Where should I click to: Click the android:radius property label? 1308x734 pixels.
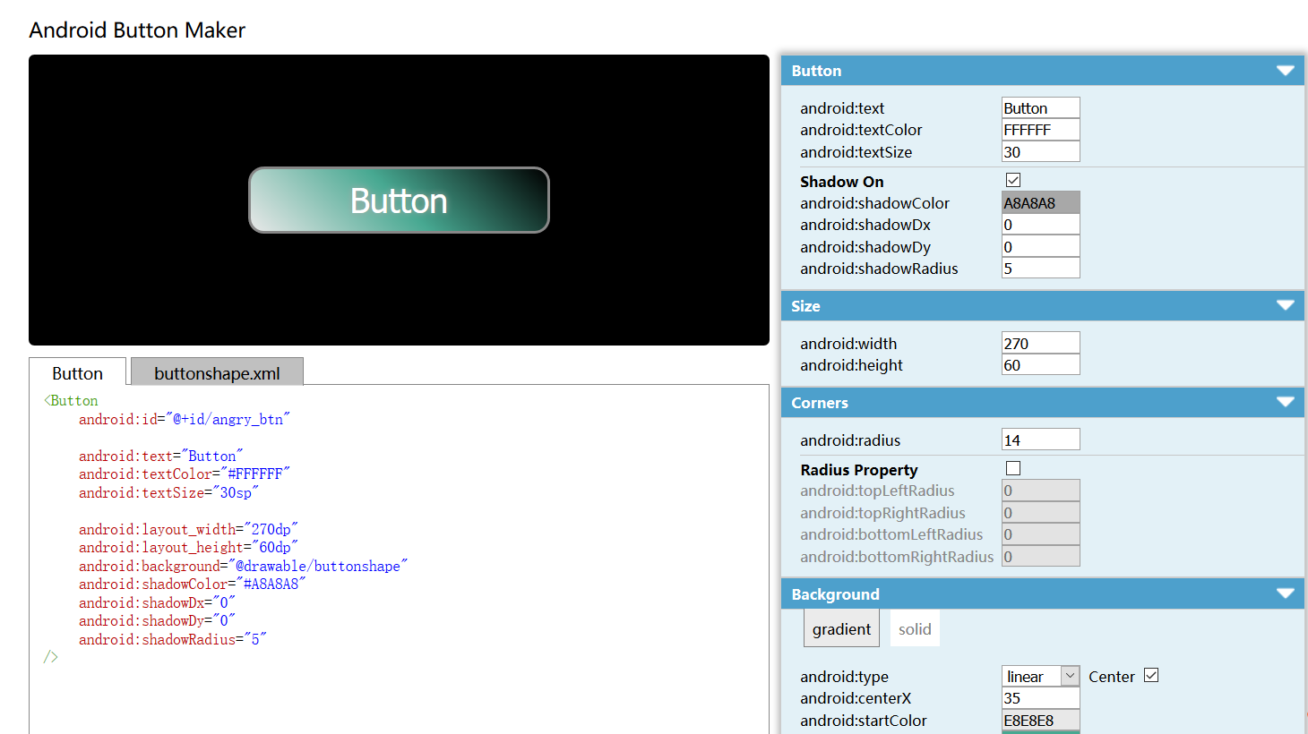(x=850, y=440)
